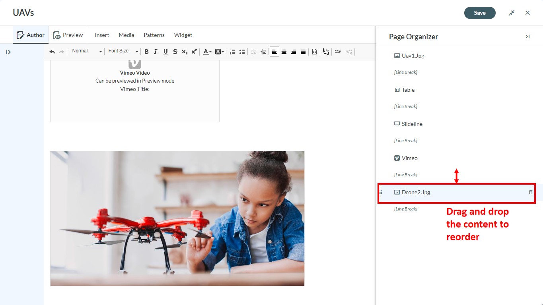Toggle italic formatting
Screen dimensions: 543x305
[x=156, y=52]
